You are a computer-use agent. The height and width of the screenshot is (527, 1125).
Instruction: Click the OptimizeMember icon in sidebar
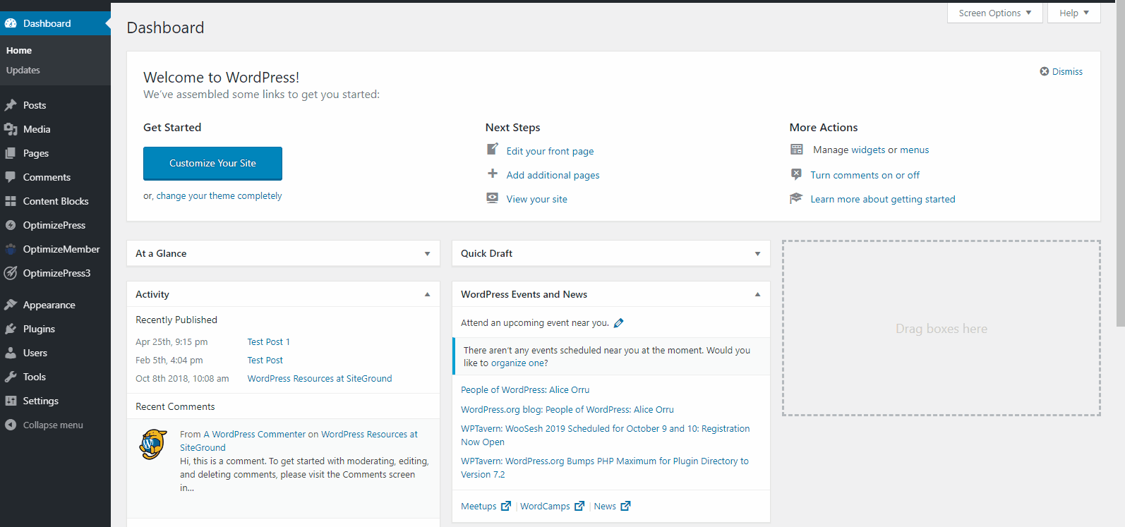point(11,249)
